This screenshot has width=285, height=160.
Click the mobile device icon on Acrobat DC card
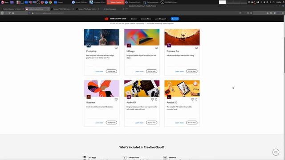coord(196,99)
